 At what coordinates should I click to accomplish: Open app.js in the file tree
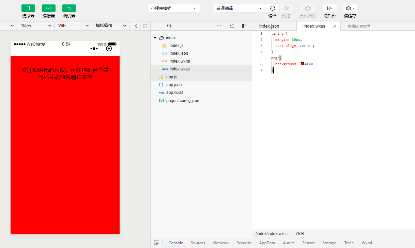pos(201,77)
